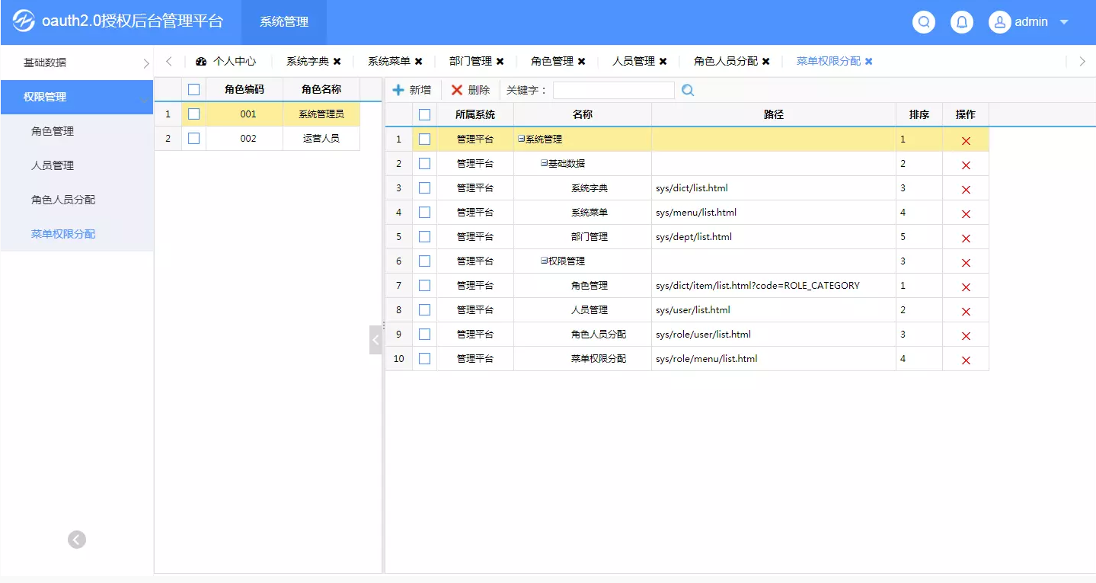This screenshot has width=1096, height=583.
Task: Open the notifications bell icon
Action: pos(962,22)
